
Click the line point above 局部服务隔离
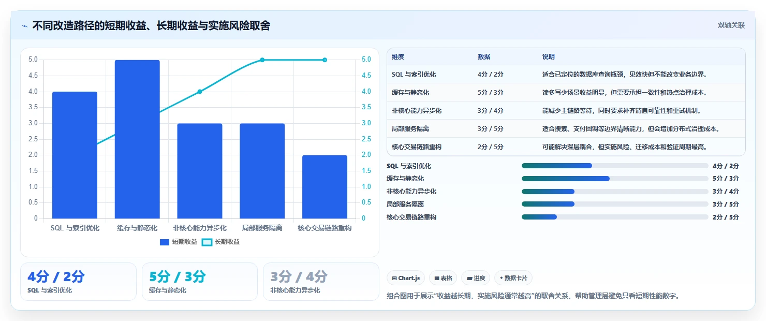[x=262, y=60]
